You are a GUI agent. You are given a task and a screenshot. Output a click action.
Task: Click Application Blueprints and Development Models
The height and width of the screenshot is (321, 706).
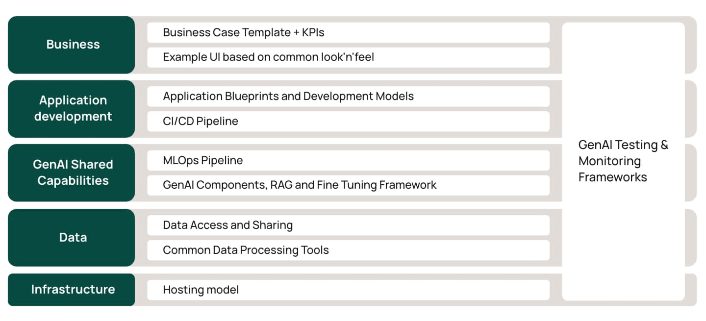(x=348, y=96)
